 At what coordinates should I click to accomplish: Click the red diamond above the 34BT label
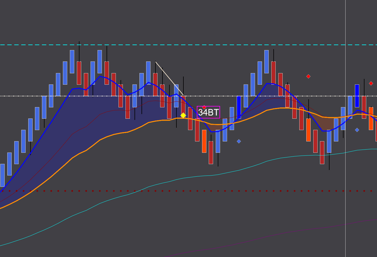pos(204,107)
